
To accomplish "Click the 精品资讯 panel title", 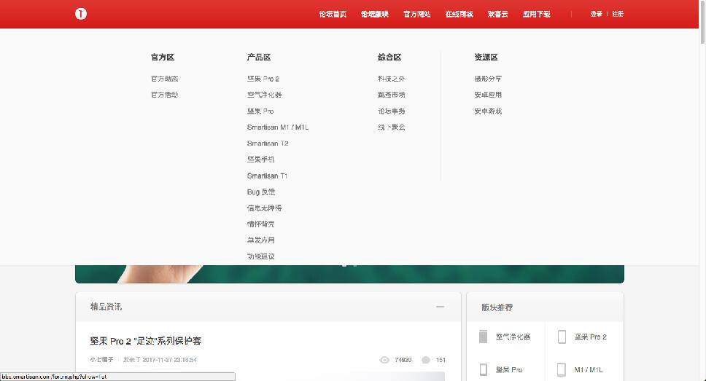I will tap(106, 307).
